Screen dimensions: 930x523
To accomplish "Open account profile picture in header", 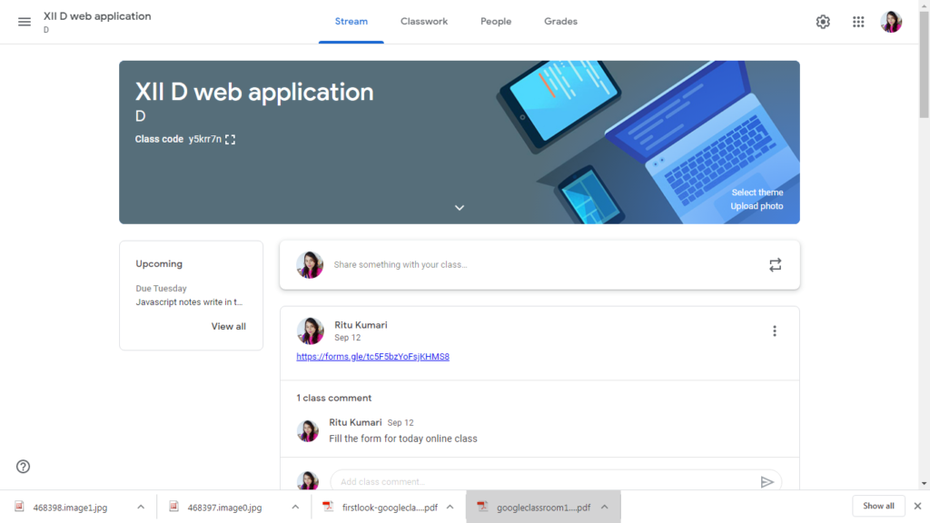I will tap(891, 22).
